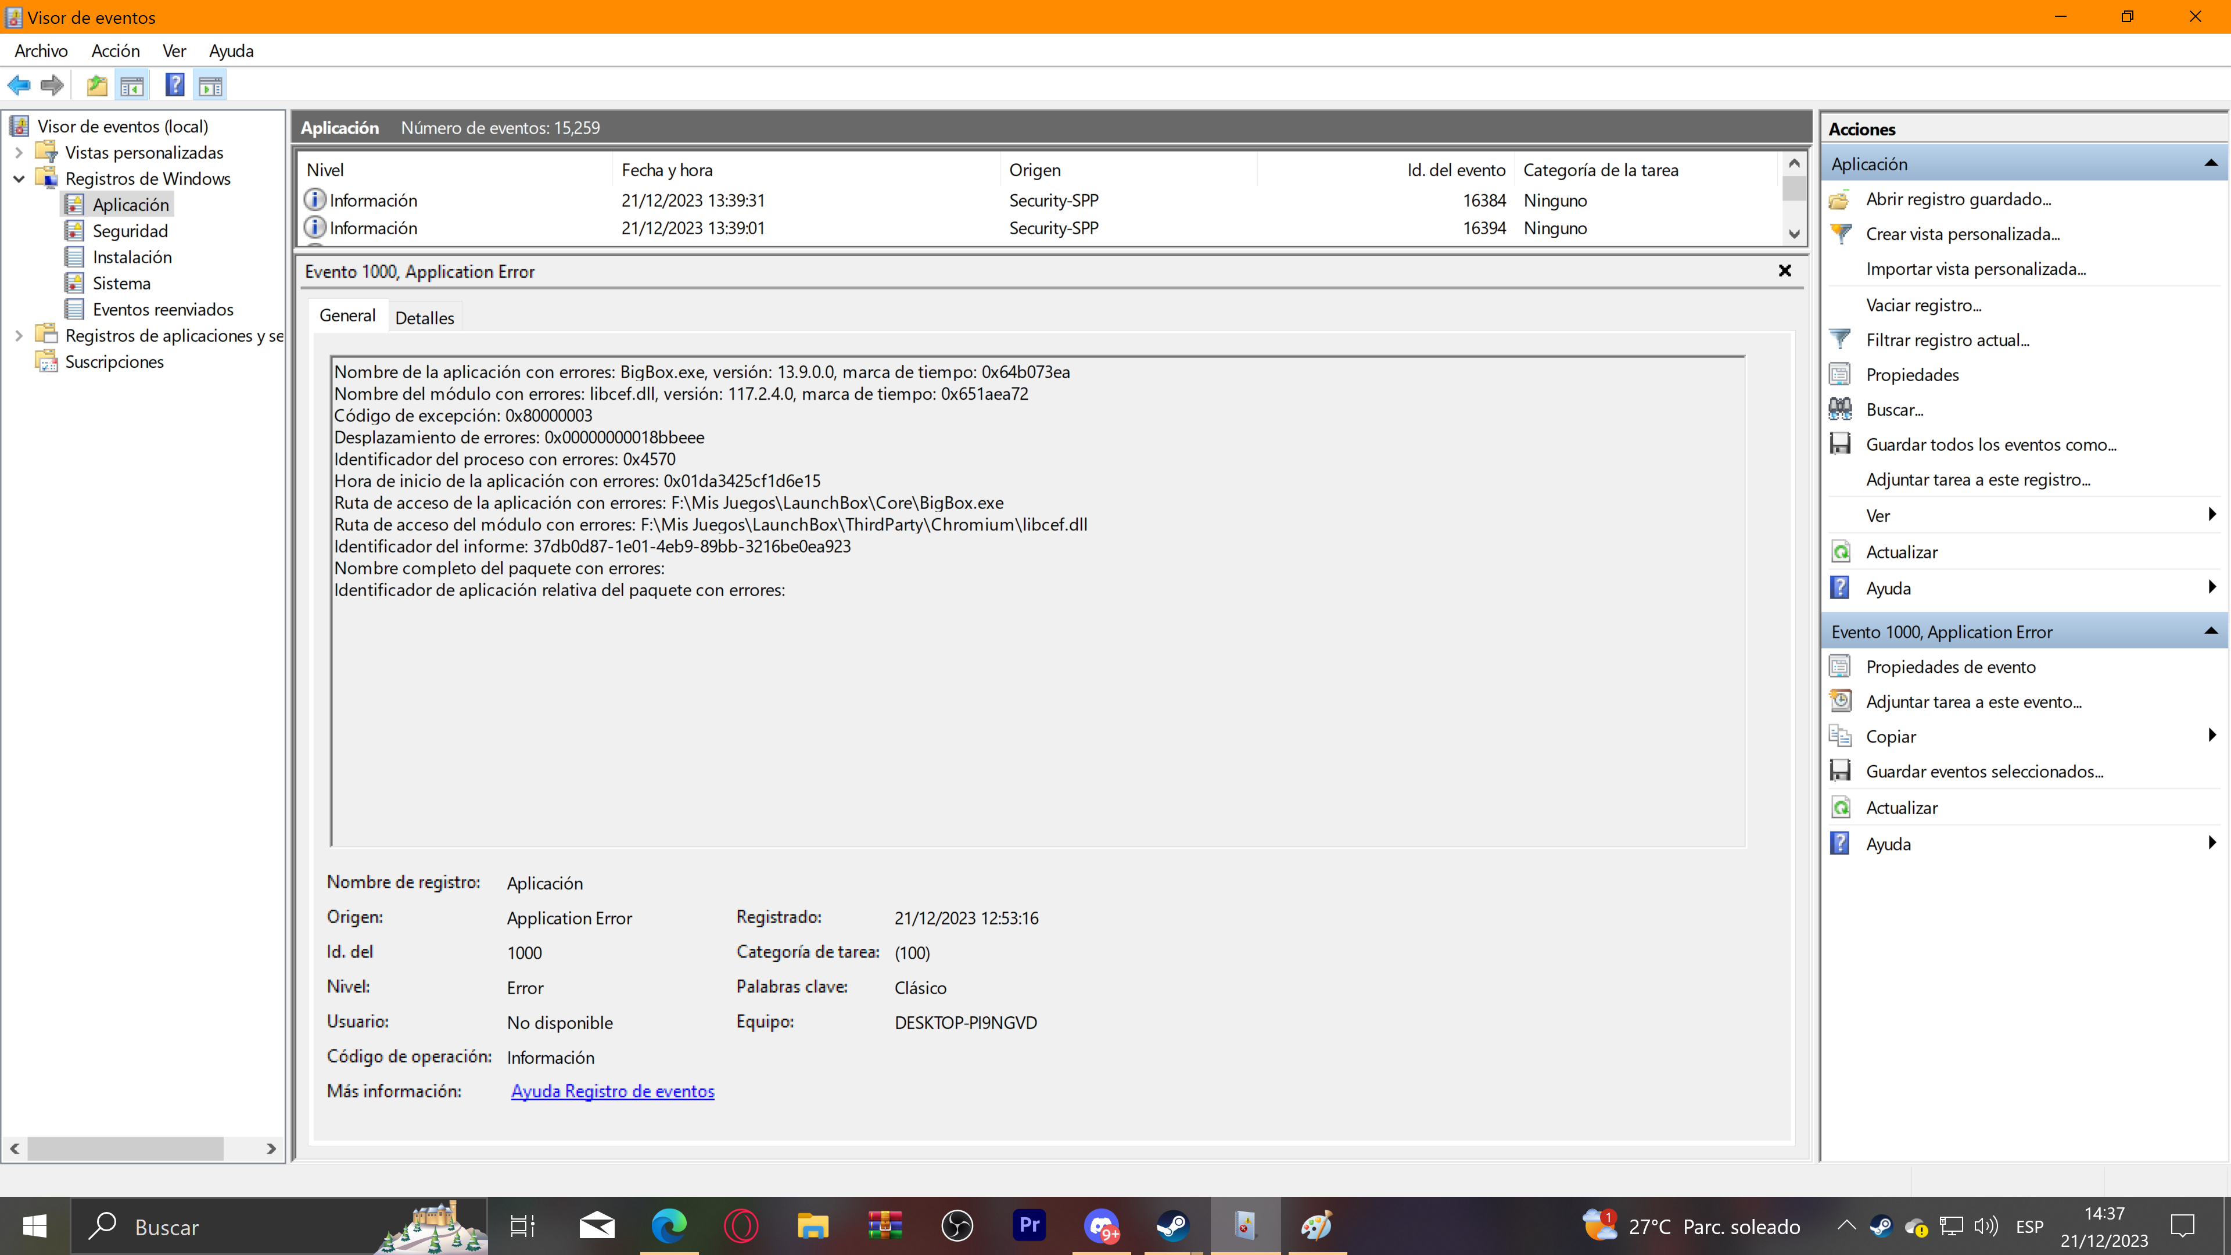Click Crear vista personalizada action
Viewport: 2231px width, 1255px height.
[1963, 234]
